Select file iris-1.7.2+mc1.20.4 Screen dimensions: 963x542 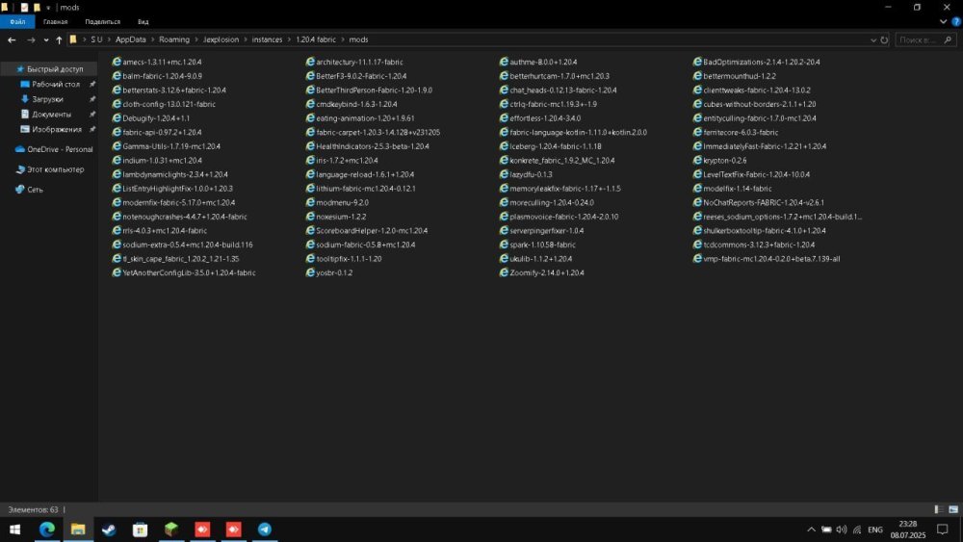[x=342, y=160]
